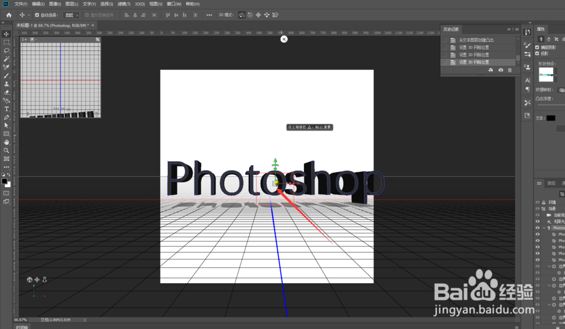
Task: Open the Paragraph panel icon
Action: pos(527,89)
